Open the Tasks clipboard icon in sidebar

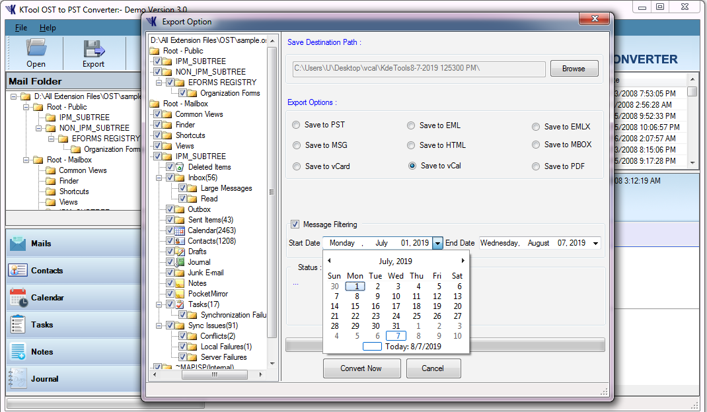pos(18,325)
